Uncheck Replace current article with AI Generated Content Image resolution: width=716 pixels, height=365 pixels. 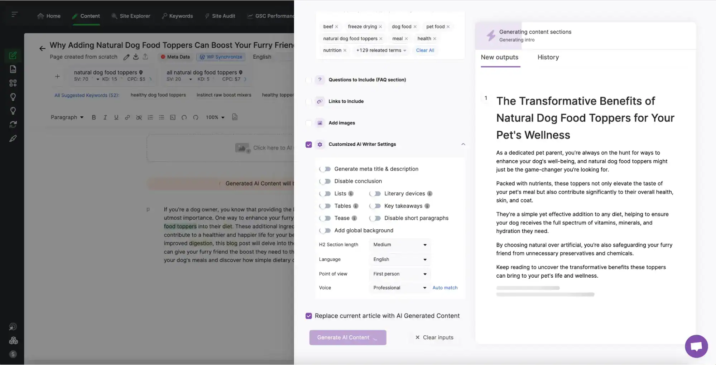308,316
